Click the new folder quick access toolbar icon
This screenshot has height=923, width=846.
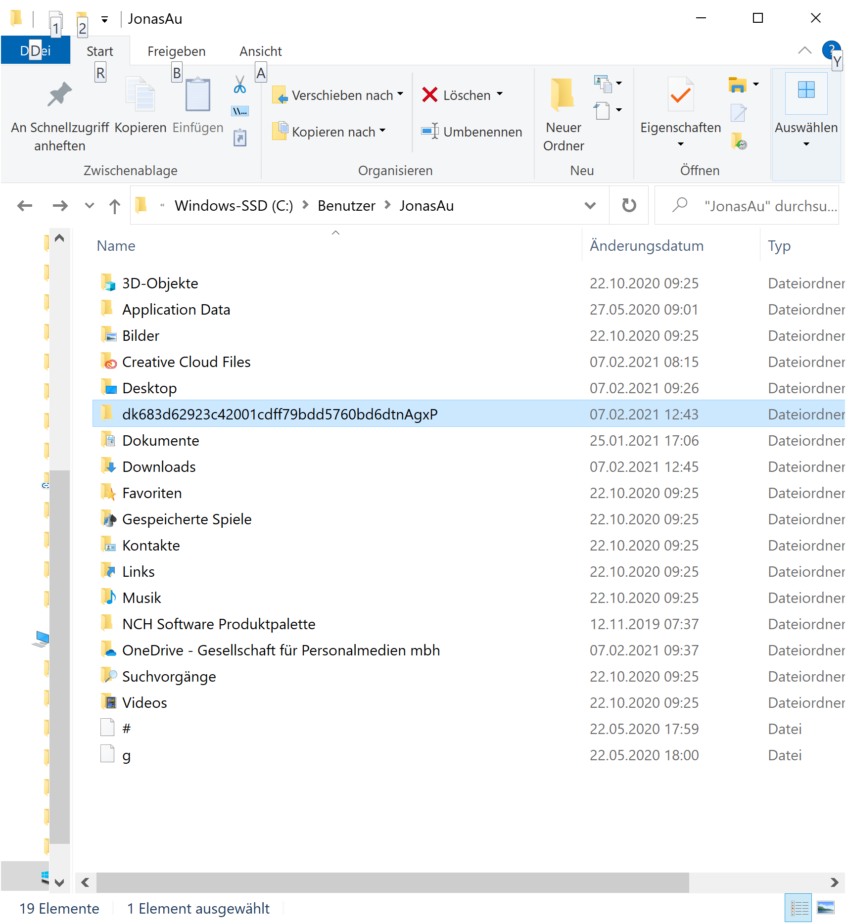click(x=82, y=20)
